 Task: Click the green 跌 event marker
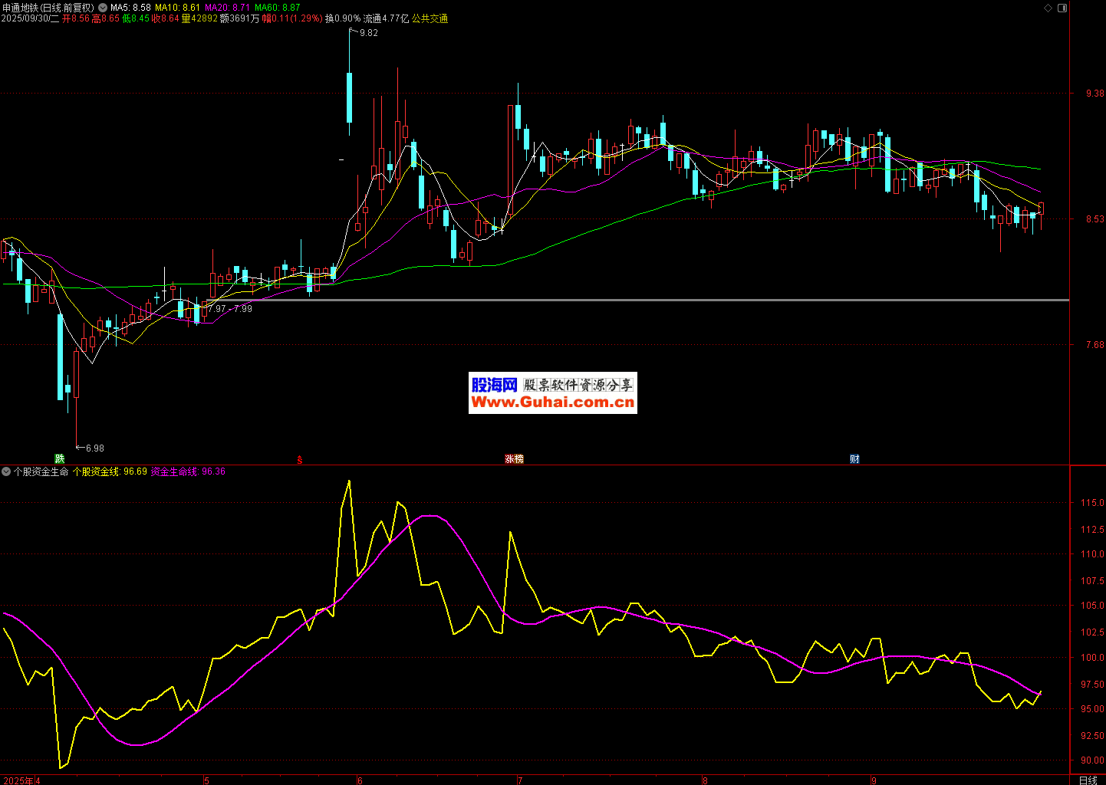click(60, 459)
